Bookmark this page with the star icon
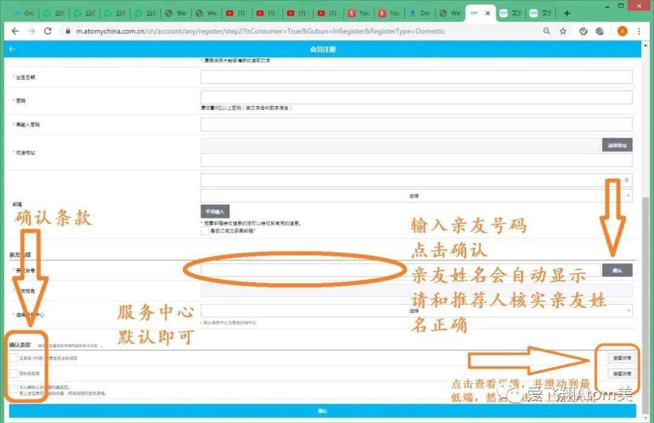 (x=563, y=31)
